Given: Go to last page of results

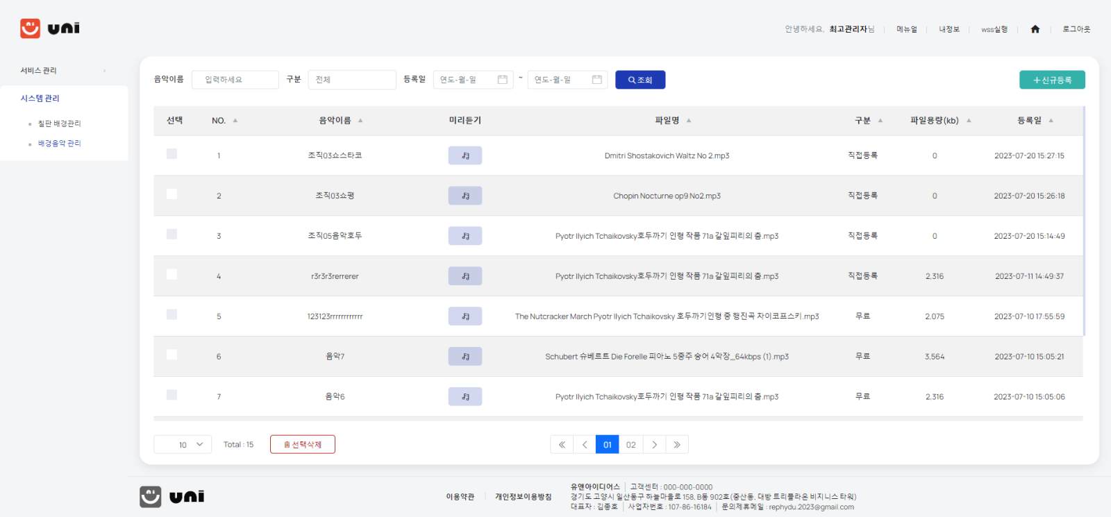Looking at the screenshot, I should (677, 445).
